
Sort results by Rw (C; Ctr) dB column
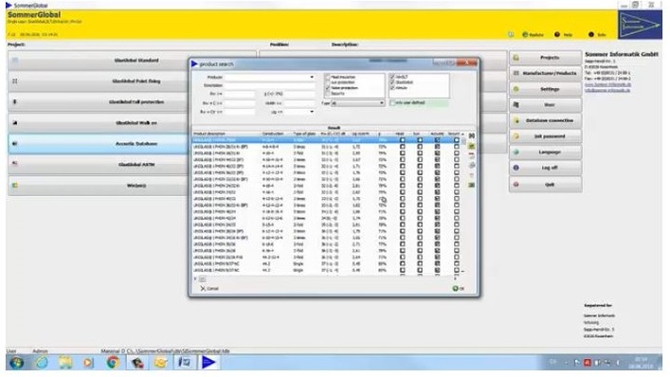(x=335, y=134)
